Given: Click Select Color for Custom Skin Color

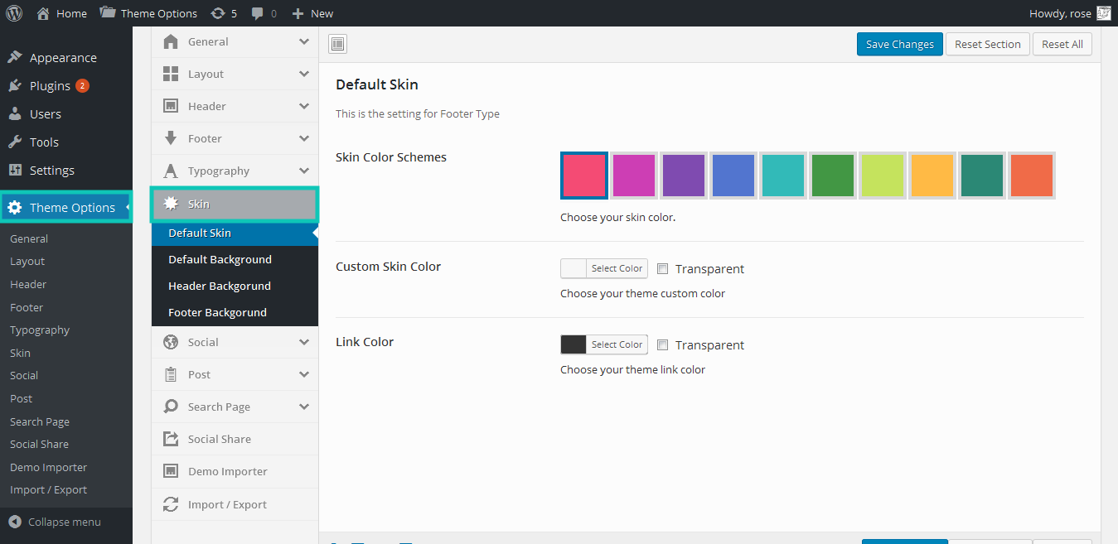Looking at the screenshot, I should tap(617, 268).
